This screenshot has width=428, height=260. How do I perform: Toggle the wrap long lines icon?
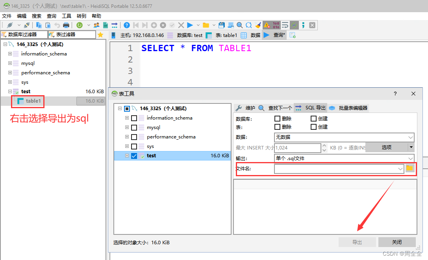(285, 26)
